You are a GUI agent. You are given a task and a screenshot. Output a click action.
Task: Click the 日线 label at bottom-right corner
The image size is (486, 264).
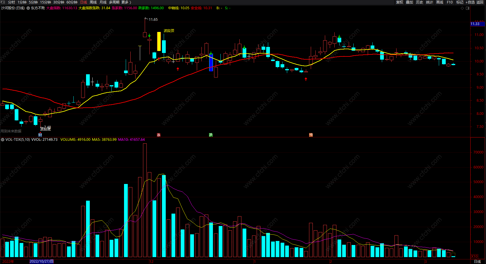[x=477, y=261]
